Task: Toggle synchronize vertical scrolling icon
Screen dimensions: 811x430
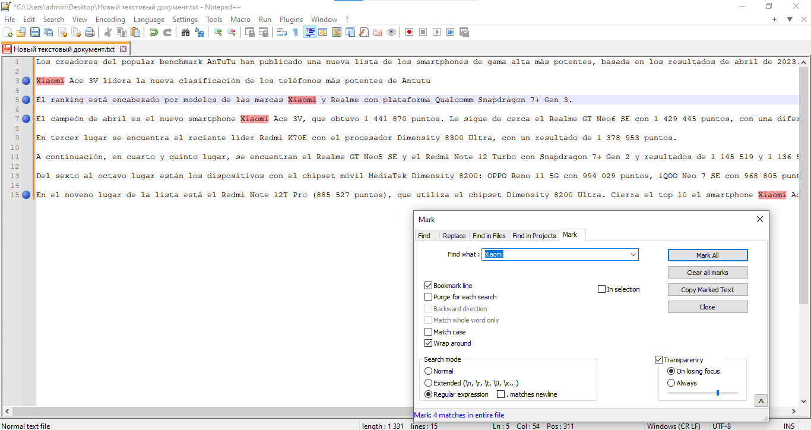Action: point(250,32)
